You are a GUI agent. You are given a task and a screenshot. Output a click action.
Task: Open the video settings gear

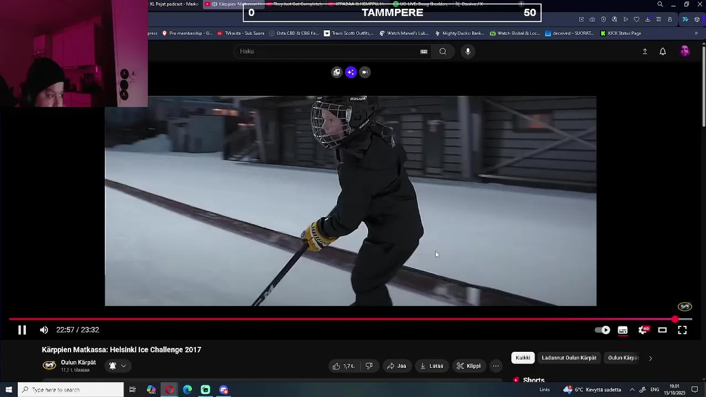pyautogui.click(x=643, y=330)
